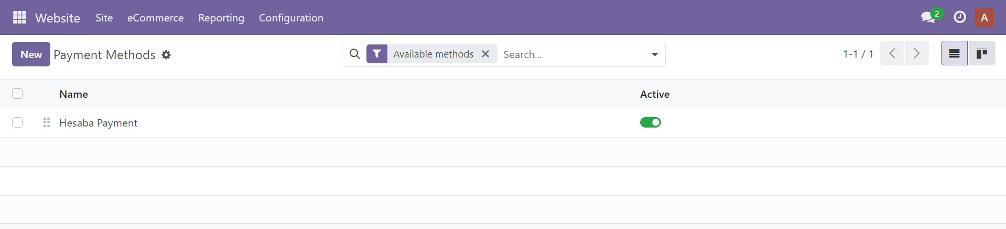Screen dimensions: 1006x229
Task: Click the Hesaba Payment drag handle
Action: click(47, 122)
